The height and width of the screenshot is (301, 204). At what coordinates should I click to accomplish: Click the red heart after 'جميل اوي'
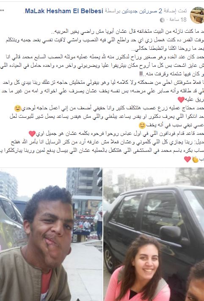pyautogui.click(x=32, y=133)
